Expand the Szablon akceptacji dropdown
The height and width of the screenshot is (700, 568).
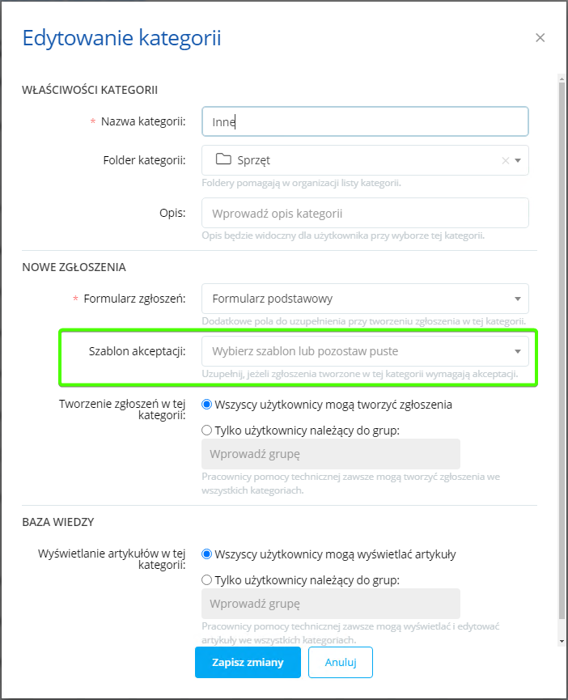tap(519, 351)
